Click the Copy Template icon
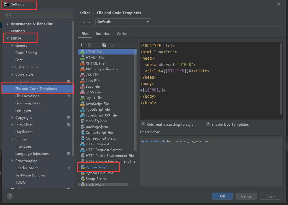This screenshot has width=288, height=205. 104,45
